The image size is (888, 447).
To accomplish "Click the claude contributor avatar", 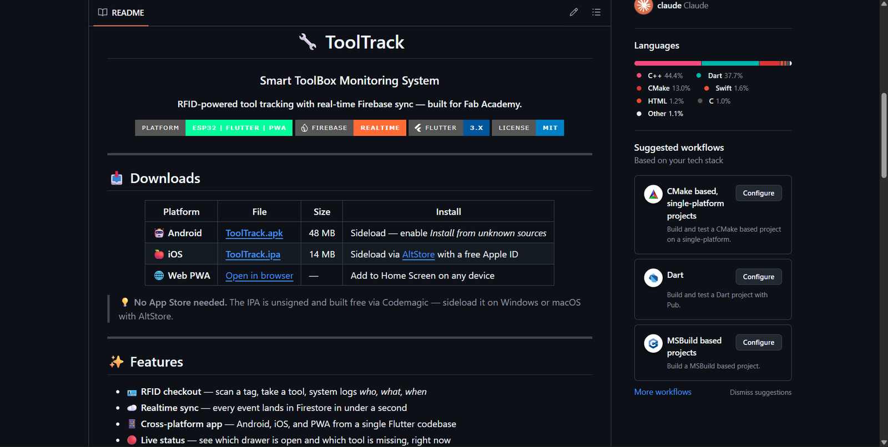I will [643, 6].
